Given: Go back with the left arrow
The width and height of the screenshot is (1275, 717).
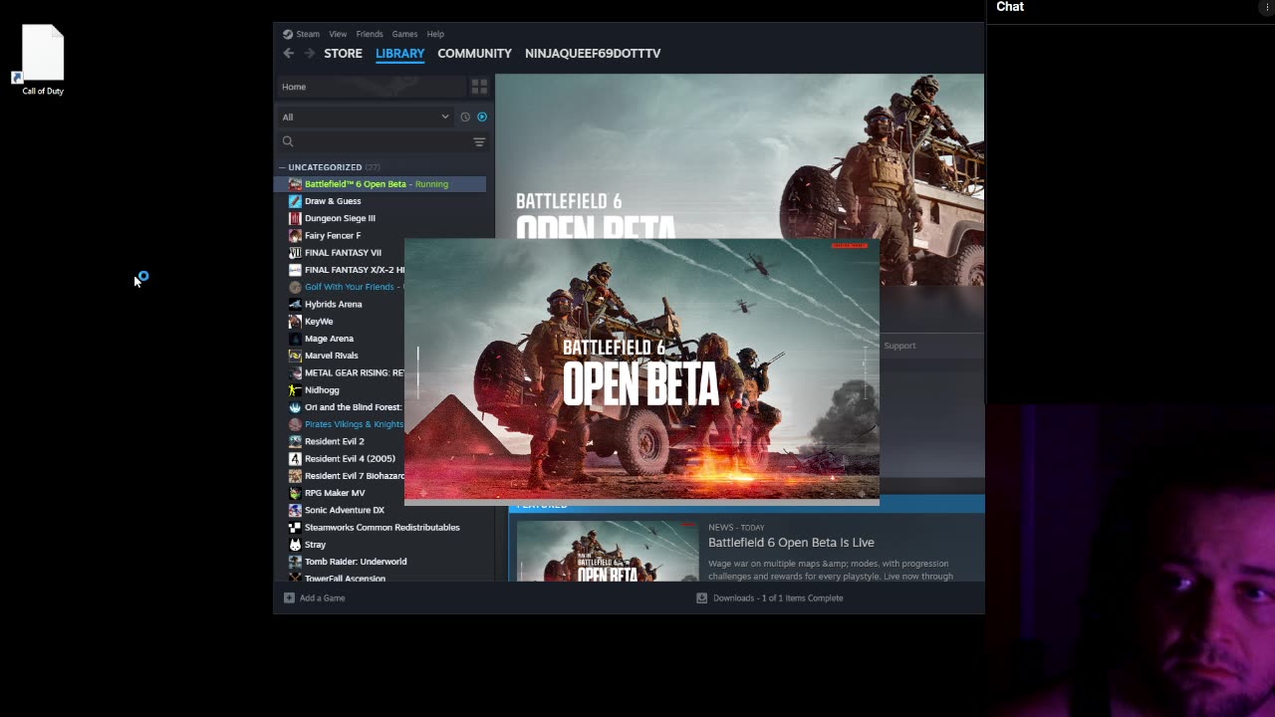Looking at the screenshot, I should (289, 54).
